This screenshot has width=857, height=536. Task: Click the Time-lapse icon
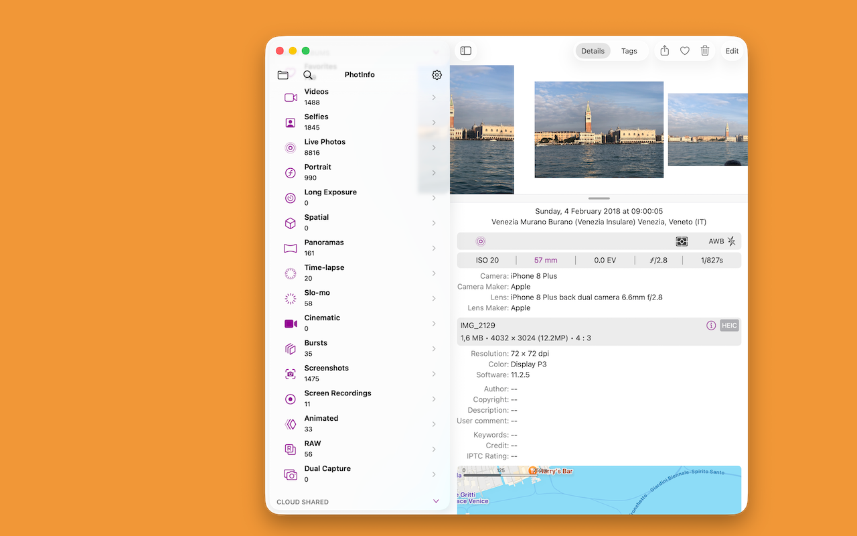click(291, 273)
